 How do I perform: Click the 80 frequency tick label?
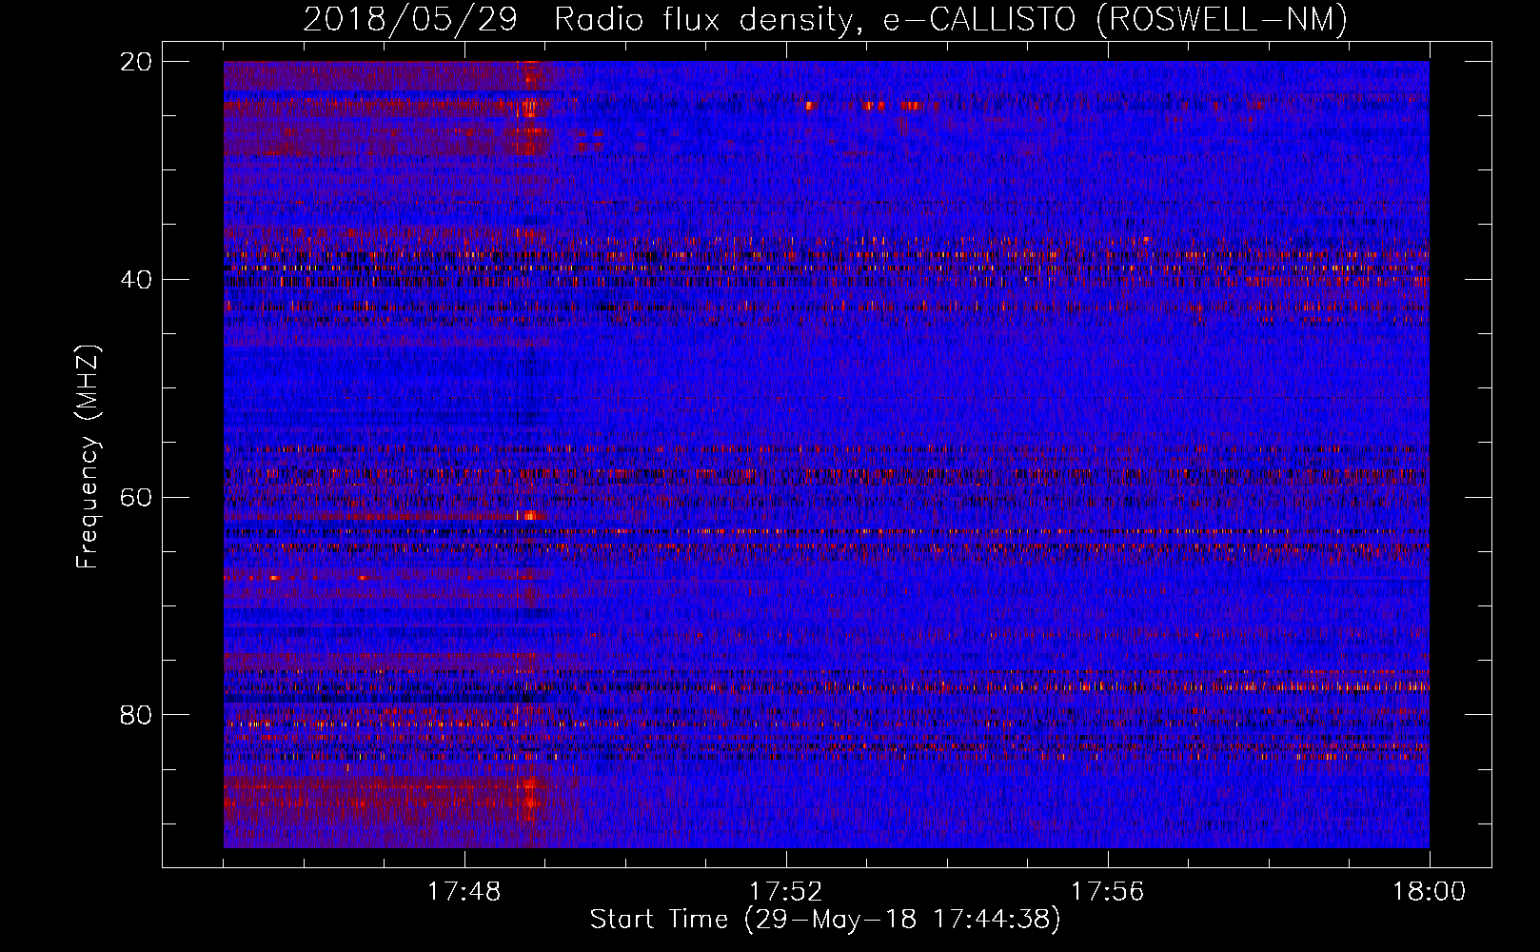(136, 715)
